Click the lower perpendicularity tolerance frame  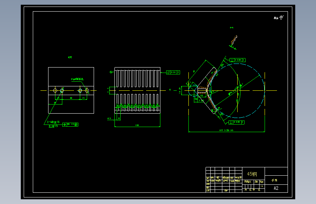pyautogui.click(x=237, y=122)
